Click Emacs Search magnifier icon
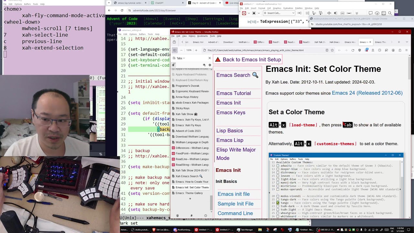 click(x=255, y=75)
